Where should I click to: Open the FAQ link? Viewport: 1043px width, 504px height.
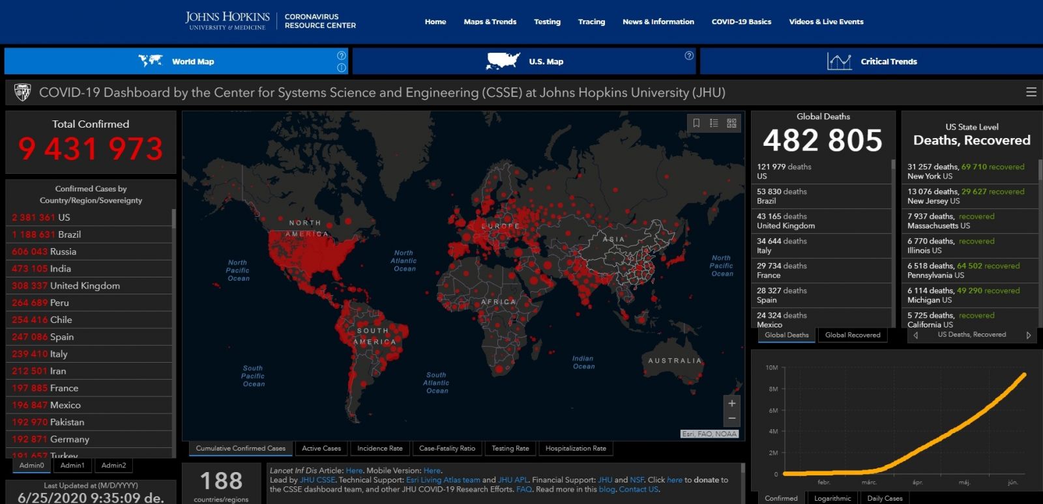[524, 489]
